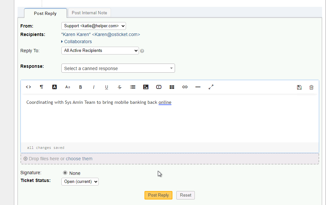Delete the draft with trash icon

(x=311, y=88)
